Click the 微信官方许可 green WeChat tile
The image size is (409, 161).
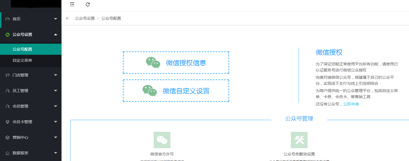[x=162, y=140]
